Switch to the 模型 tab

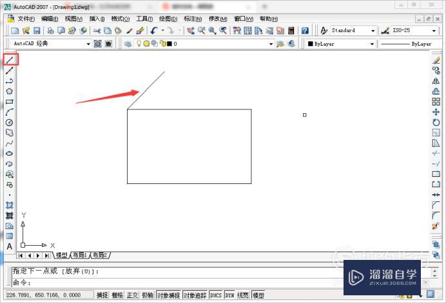coord(61,255)
